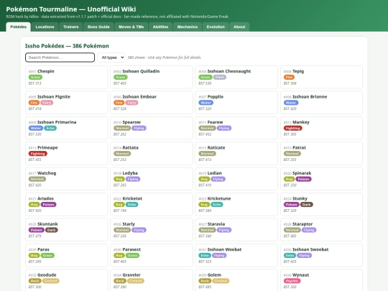Open the Isshoan Pignite card
Viewport: 388px width, 291px height.
point(67,103)
